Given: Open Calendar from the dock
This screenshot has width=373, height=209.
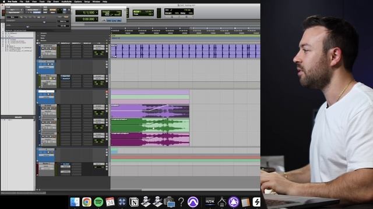Looking at the screenshot, I should point(110,202).
